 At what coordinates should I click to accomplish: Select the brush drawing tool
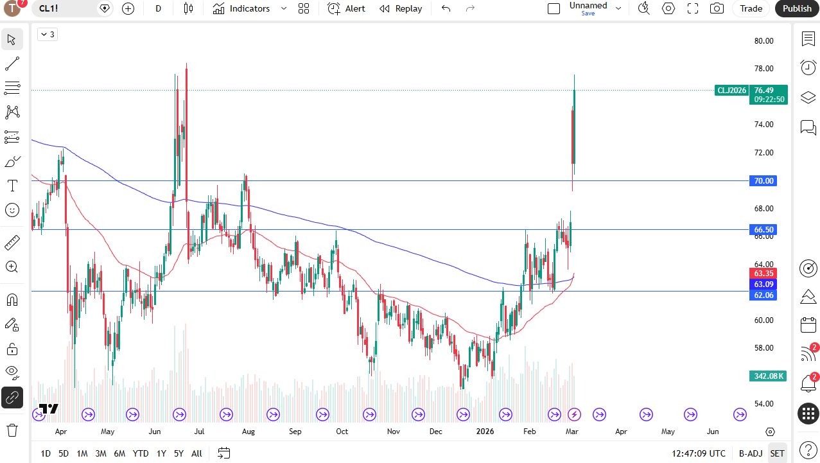pyautogui.click(x=12, y=161)
